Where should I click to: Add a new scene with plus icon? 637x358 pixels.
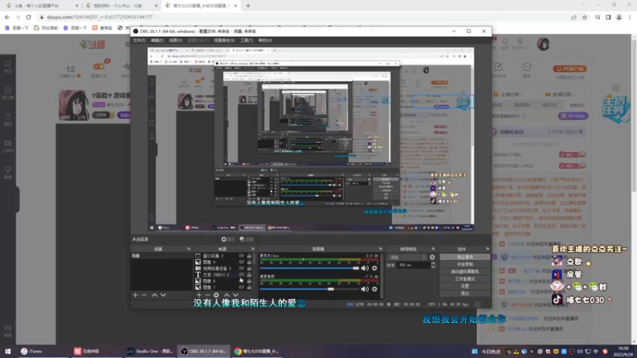135,295
